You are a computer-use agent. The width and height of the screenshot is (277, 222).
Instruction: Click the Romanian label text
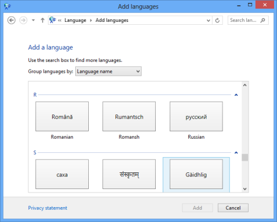click(x=62, y=137)
